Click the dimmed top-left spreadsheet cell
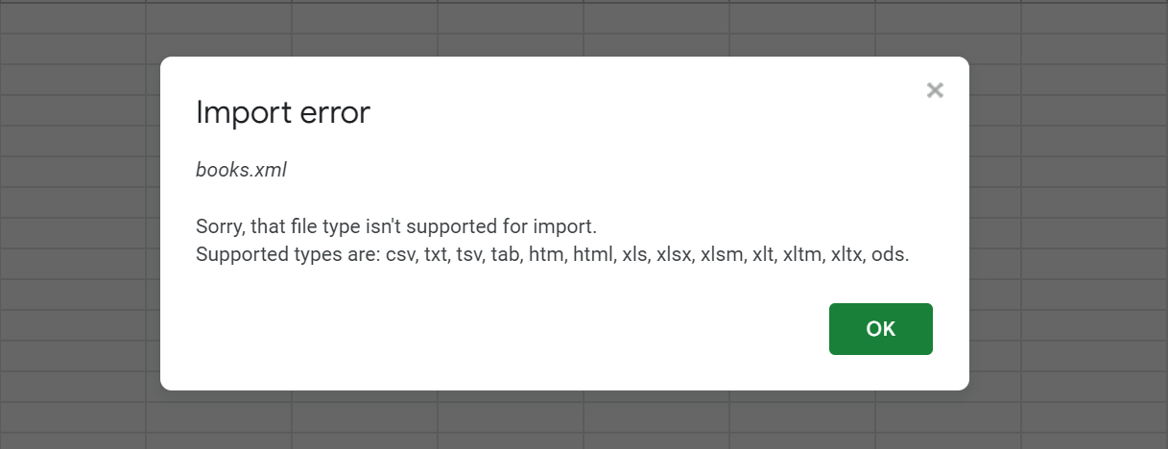 tap(72, 17)
